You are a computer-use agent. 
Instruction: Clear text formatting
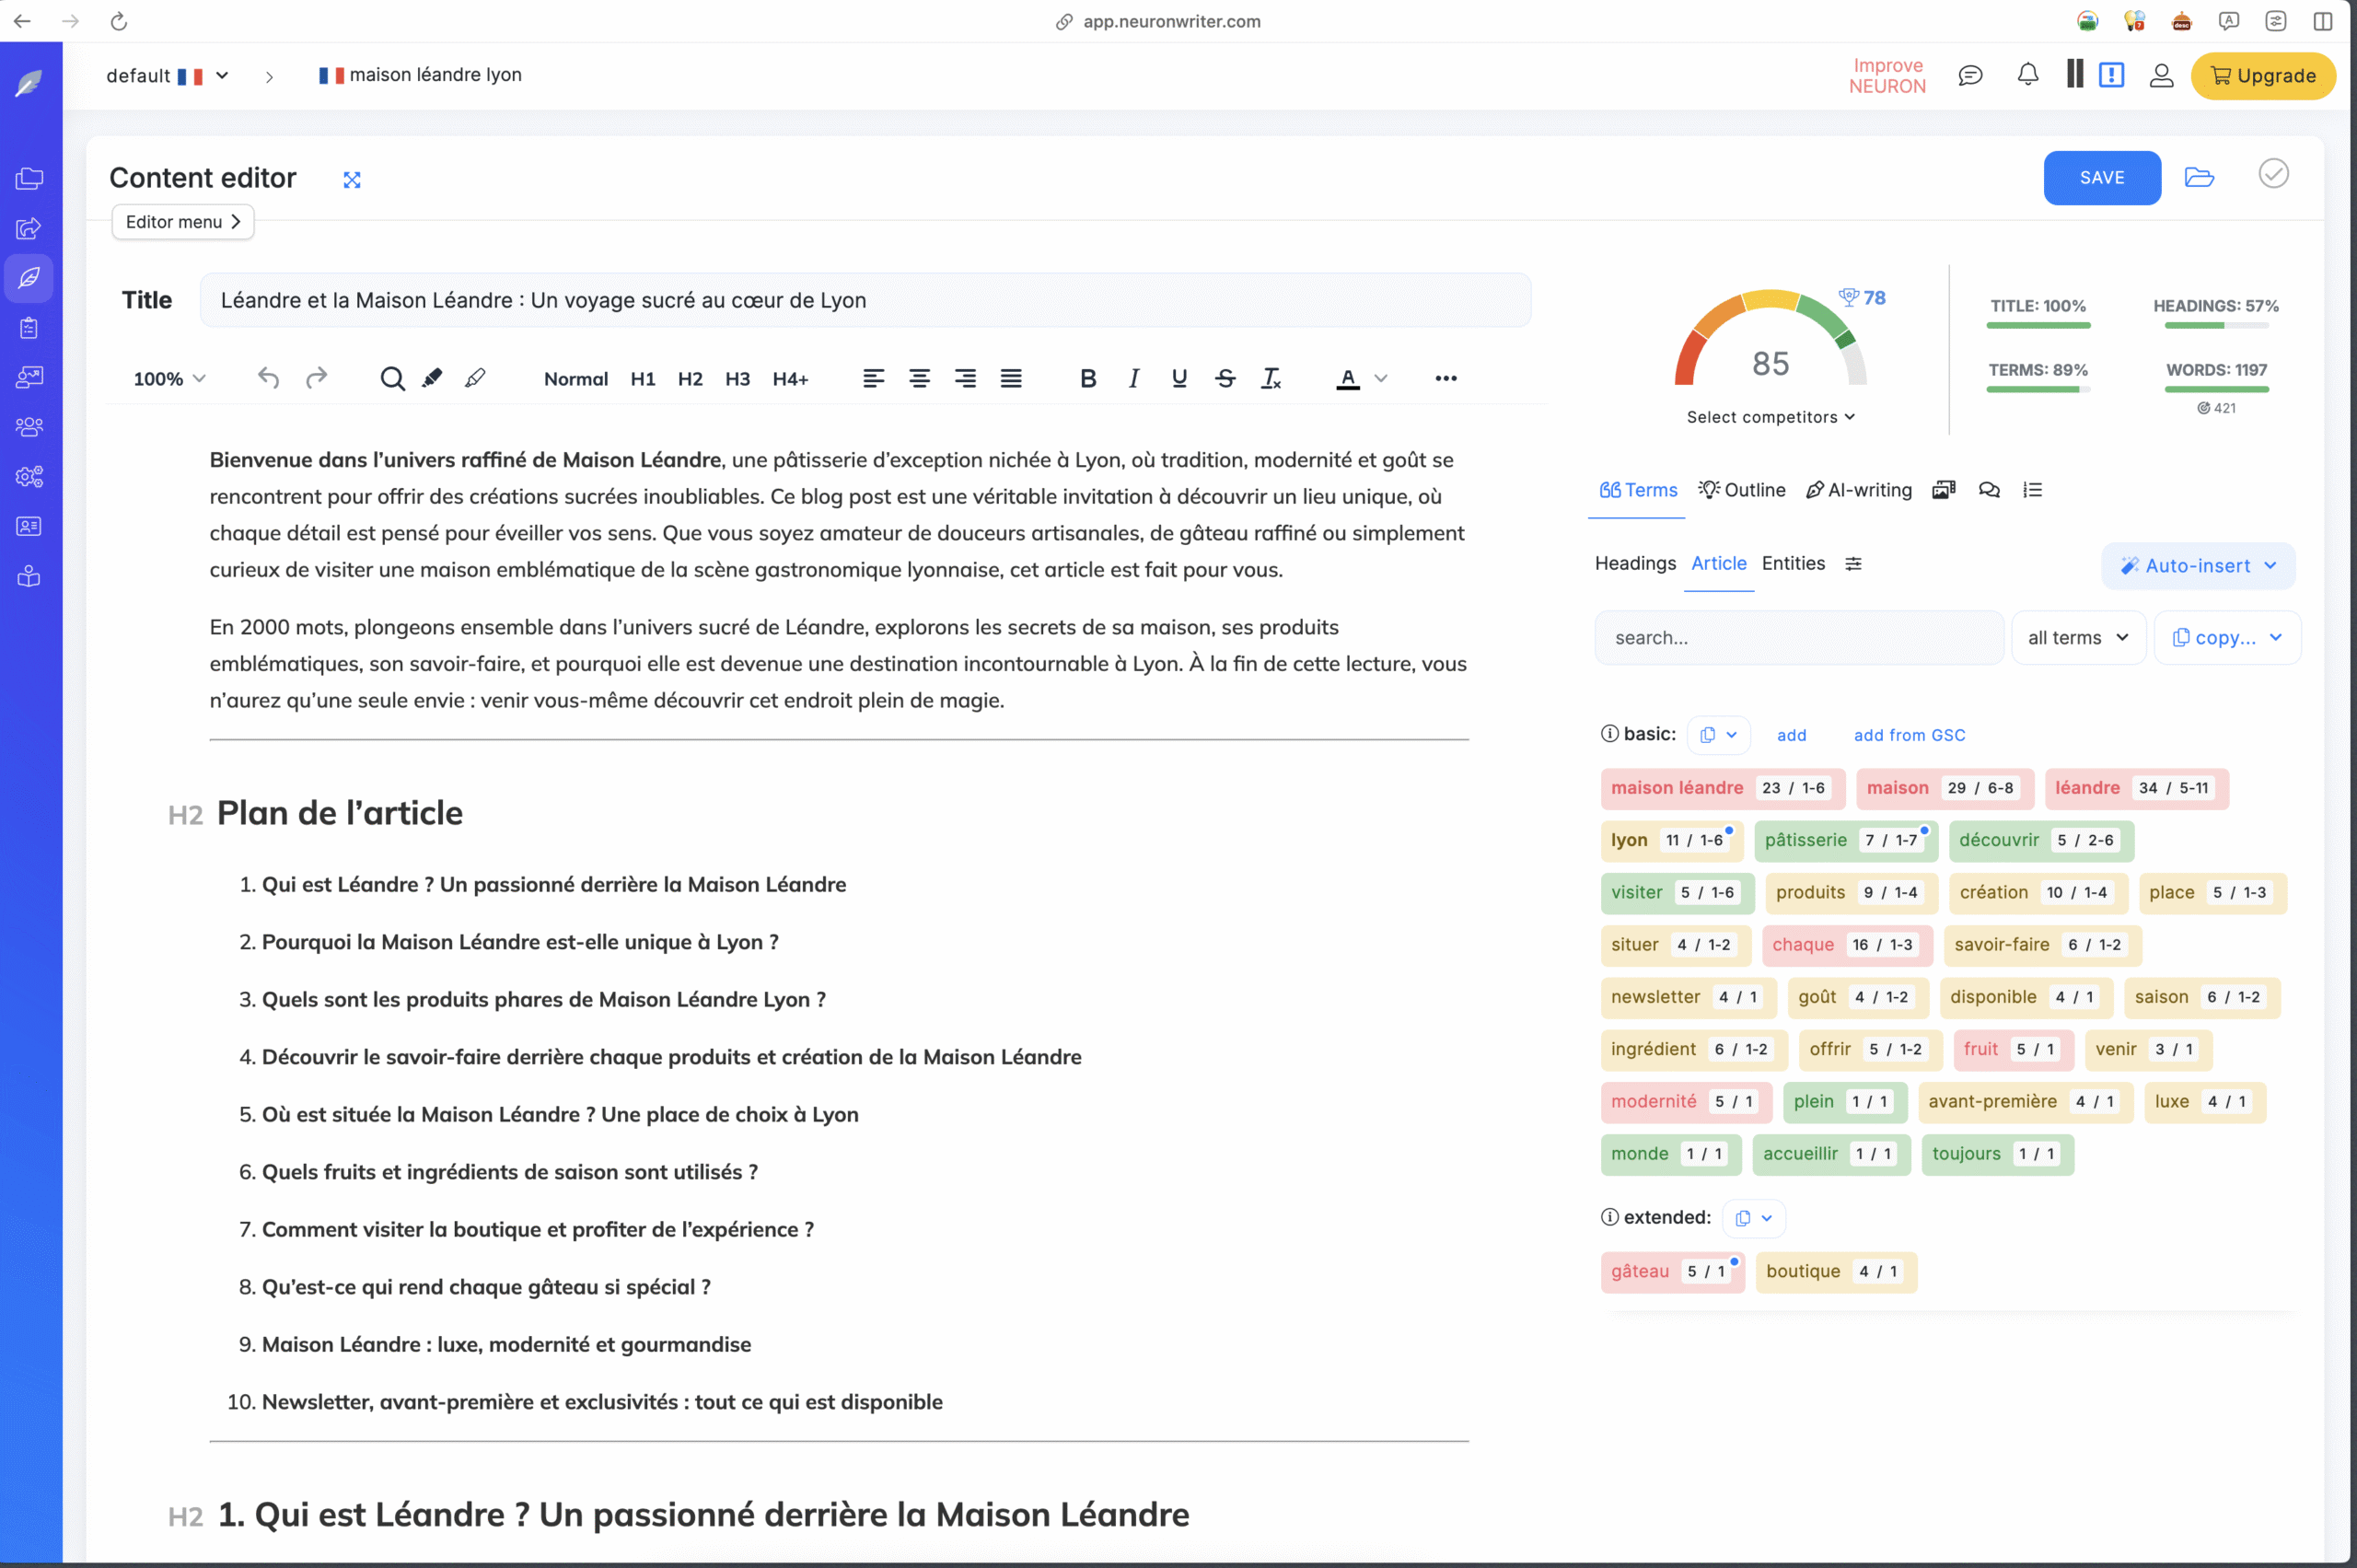tap(1271, 379)
